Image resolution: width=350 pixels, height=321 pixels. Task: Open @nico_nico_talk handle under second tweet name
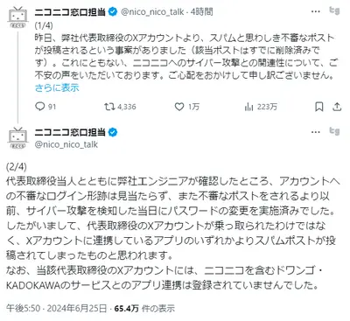pyautogui.click(x=66, y=144)
